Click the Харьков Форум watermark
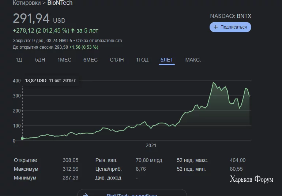This screenshot has height=196, width=282. pyautogui.click(x=251, y=179)
